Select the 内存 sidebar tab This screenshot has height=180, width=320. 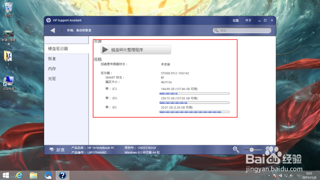pos(67,69)
